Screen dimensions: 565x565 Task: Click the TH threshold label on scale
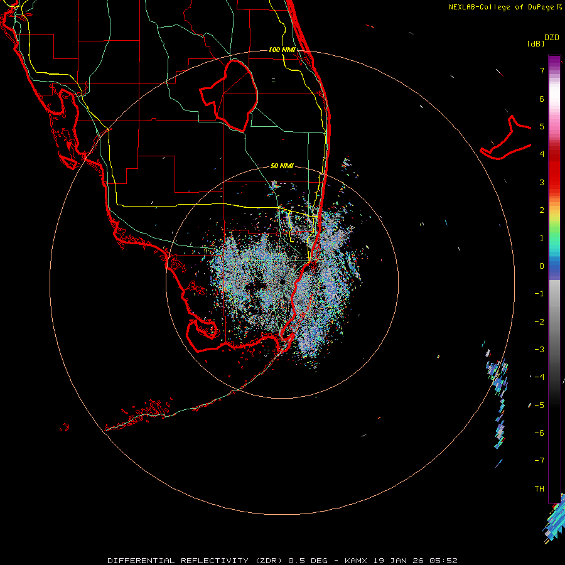pos(539,489)
